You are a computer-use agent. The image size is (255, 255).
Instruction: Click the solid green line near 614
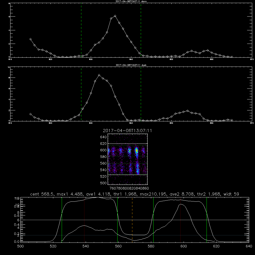tap(207, 220)
